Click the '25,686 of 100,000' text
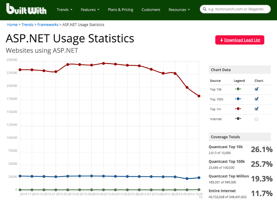This screenshot has height=204, width=277. pyautogui.click(x=221, y=168)
